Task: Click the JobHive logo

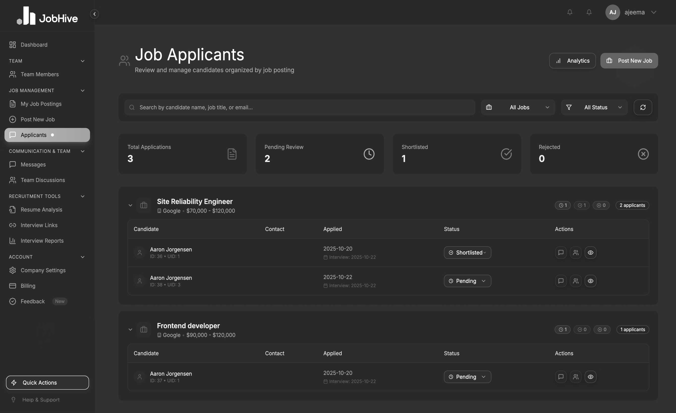Action: click(x=47, y=16)
